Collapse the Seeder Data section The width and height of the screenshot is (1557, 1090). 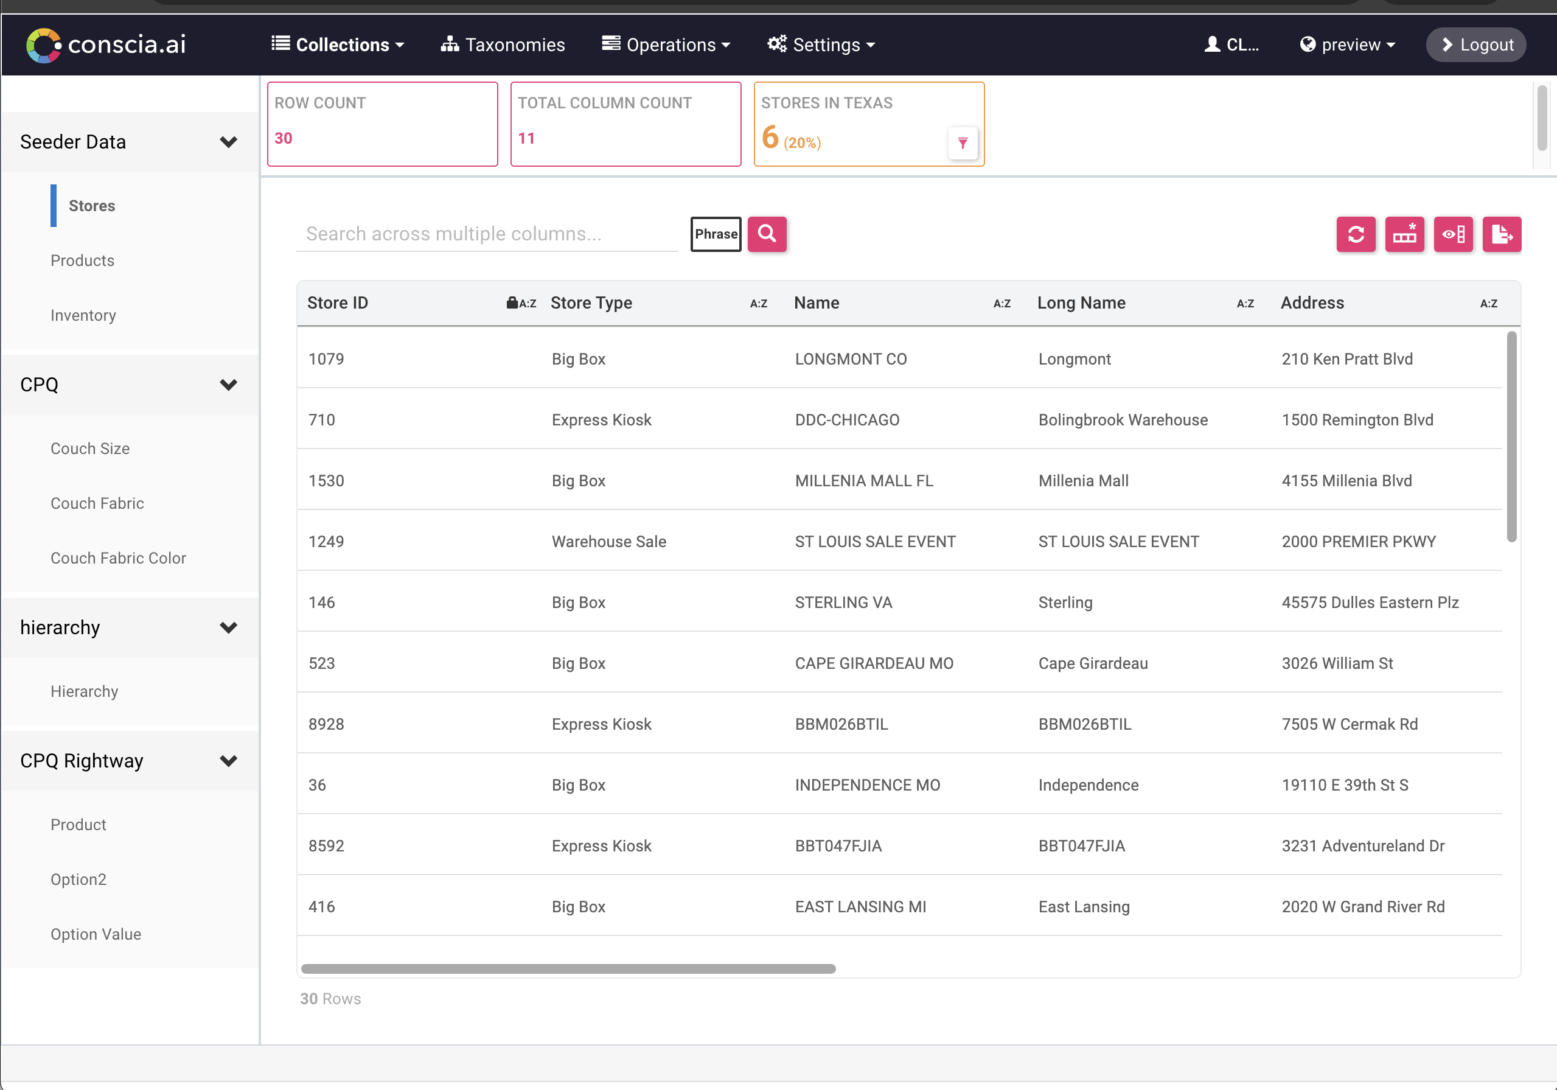pyautogui.click(x=130, y=142)
